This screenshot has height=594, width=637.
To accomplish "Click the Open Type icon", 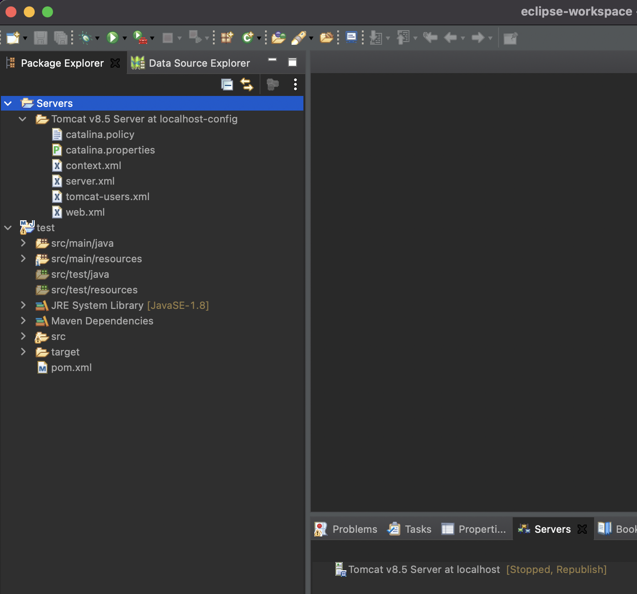I will point(278,37).
